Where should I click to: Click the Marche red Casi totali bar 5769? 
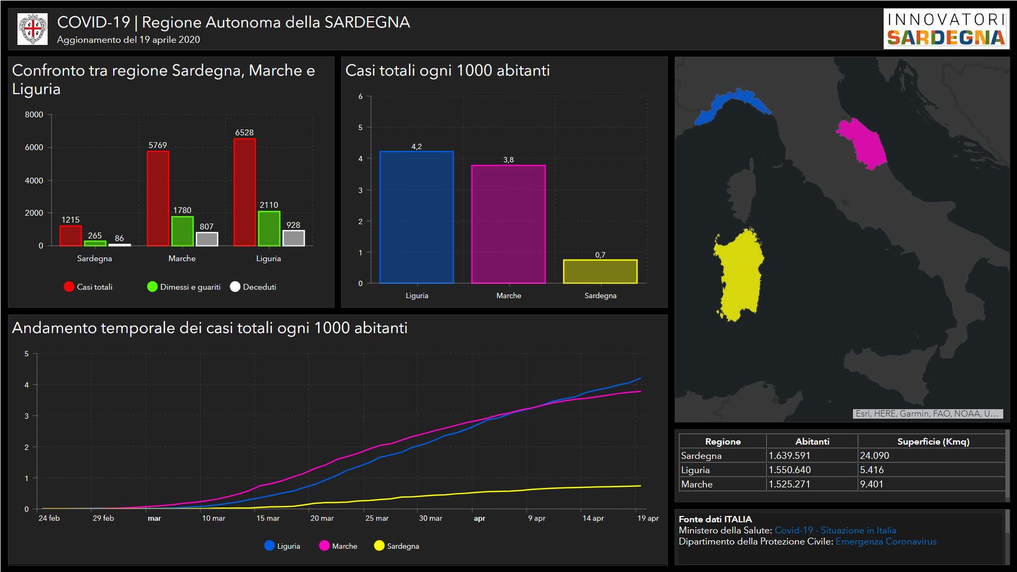pyautogui.click(x=158, y=198)
